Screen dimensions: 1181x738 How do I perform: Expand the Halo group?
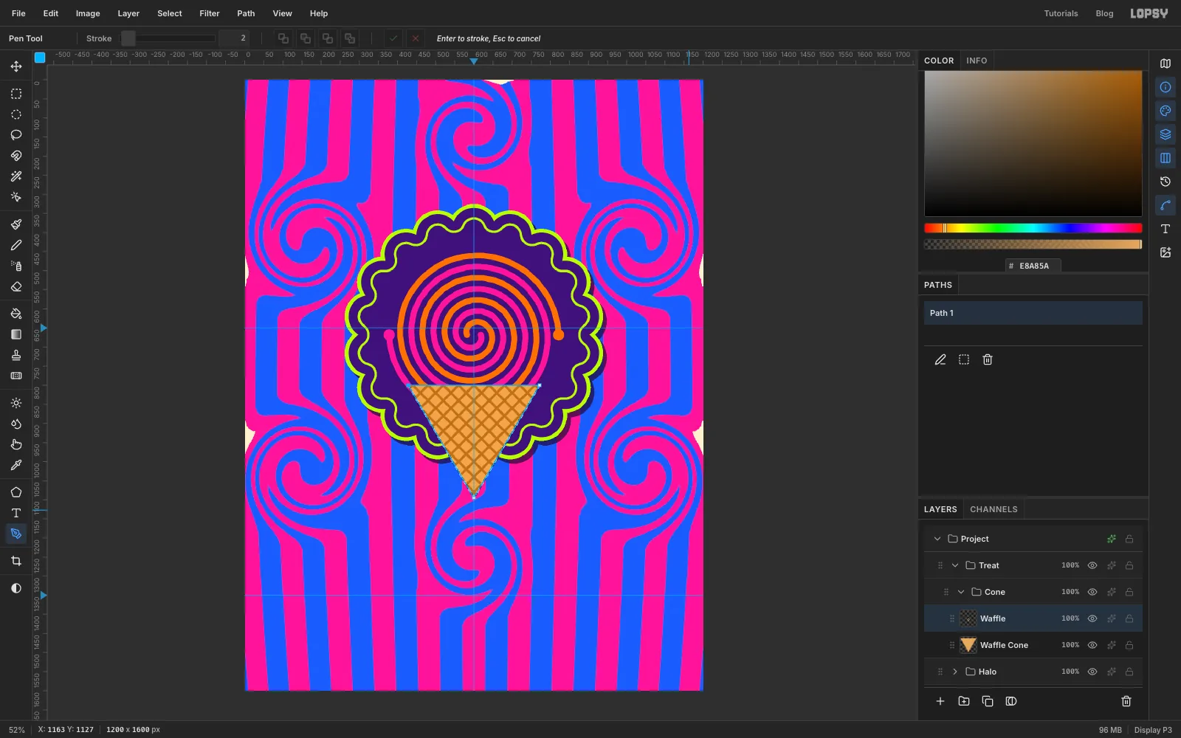tap(955, 672)
